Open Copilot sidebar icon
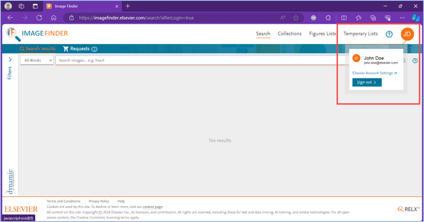 (415, 18)
